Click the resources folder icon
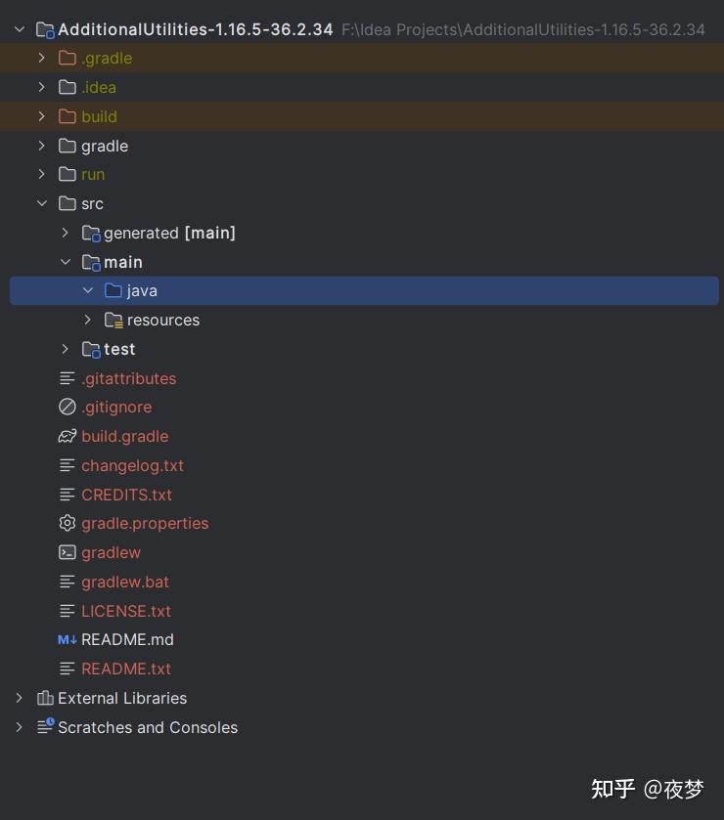 pos(113,320)
